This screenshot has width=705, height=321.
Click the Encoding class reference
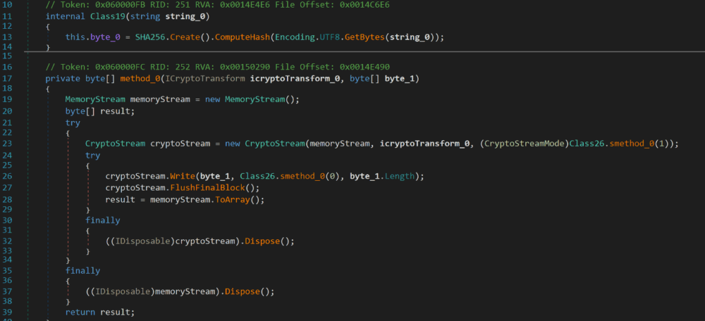(x=295, y=38)
